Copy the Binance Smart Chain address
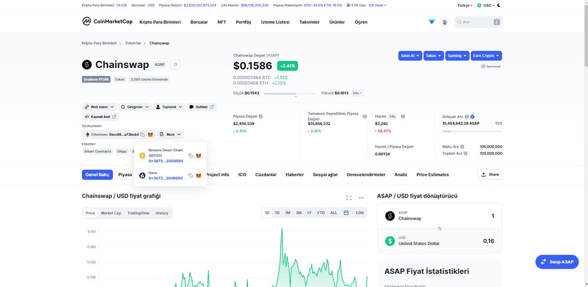Screen dimensions: 588x287 tap(191, 155)
